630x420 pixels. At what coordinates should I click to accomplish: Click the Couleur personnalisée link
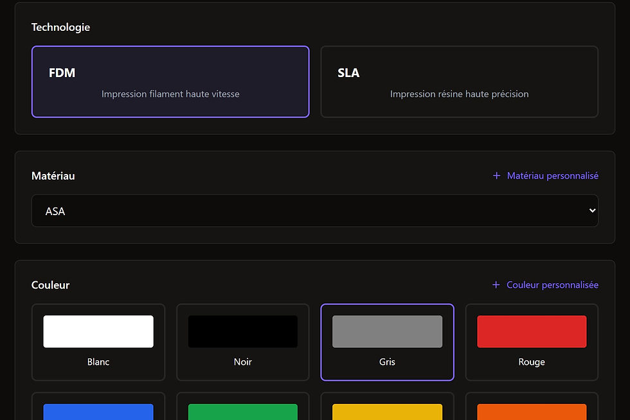click(545, 285)
